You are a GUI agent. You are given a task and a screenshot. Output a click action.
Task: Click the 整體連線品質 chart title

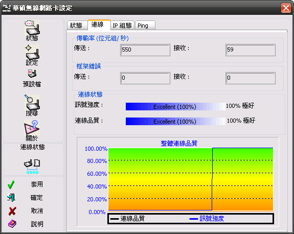click(x=179, y=144)
